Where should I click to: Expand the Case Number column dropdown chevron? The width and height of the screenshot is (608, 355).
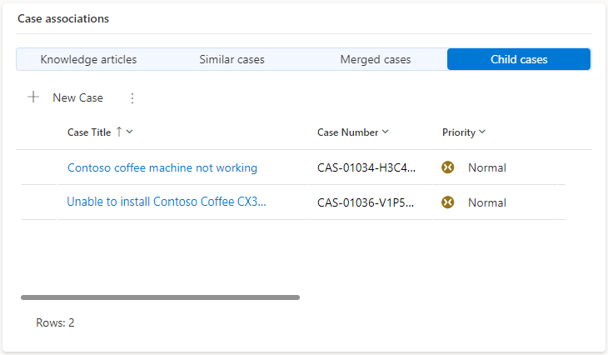tap(385, 132)
